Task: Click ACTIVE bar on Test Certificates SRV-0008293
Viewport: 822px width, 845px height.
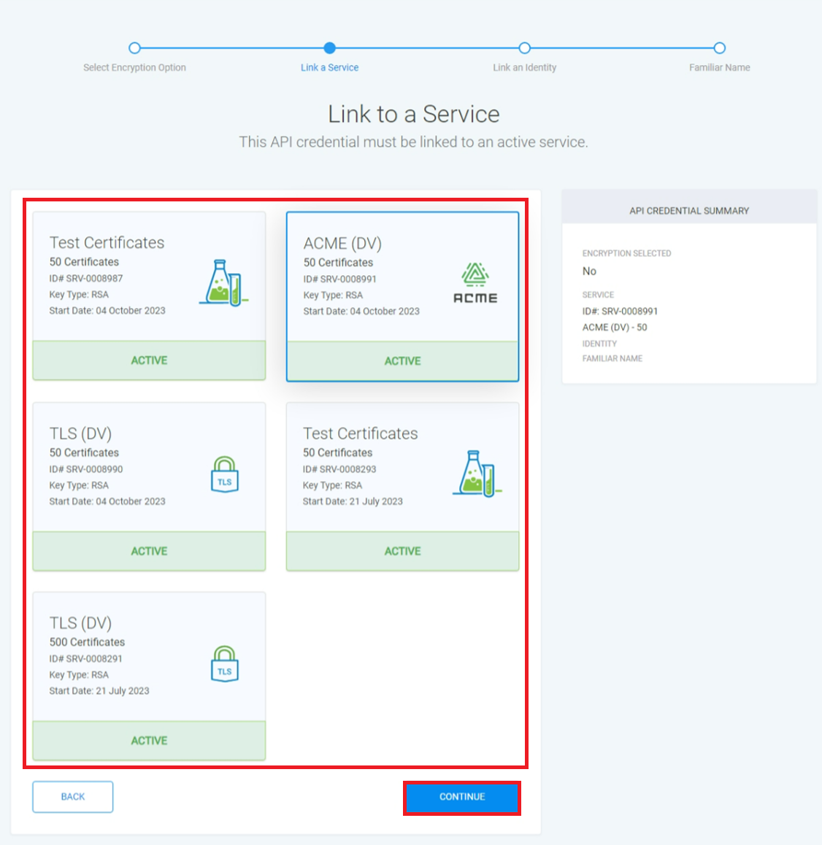Action: (402, 551)
